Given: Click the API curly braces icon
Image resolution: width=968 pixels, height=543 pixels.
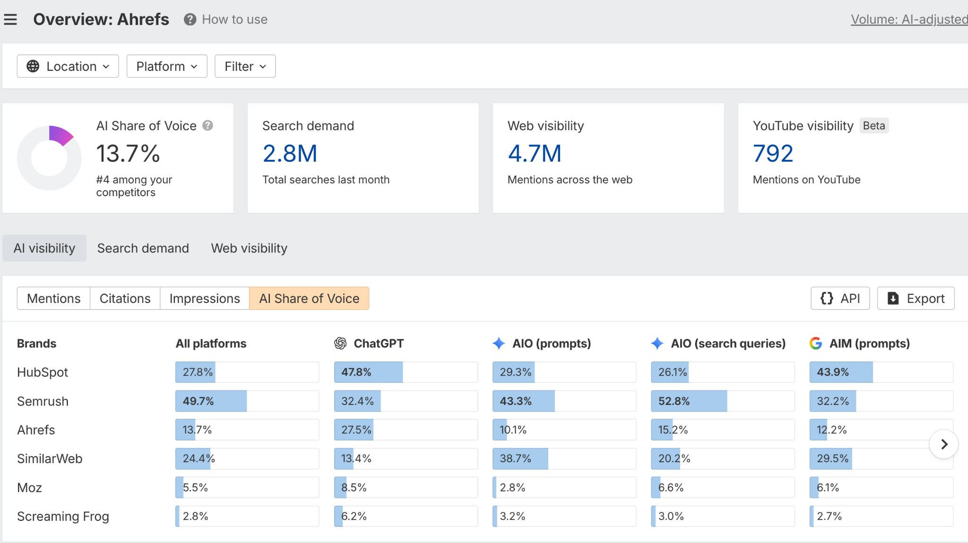Looking at the screenshot, I should click(827, 298).
